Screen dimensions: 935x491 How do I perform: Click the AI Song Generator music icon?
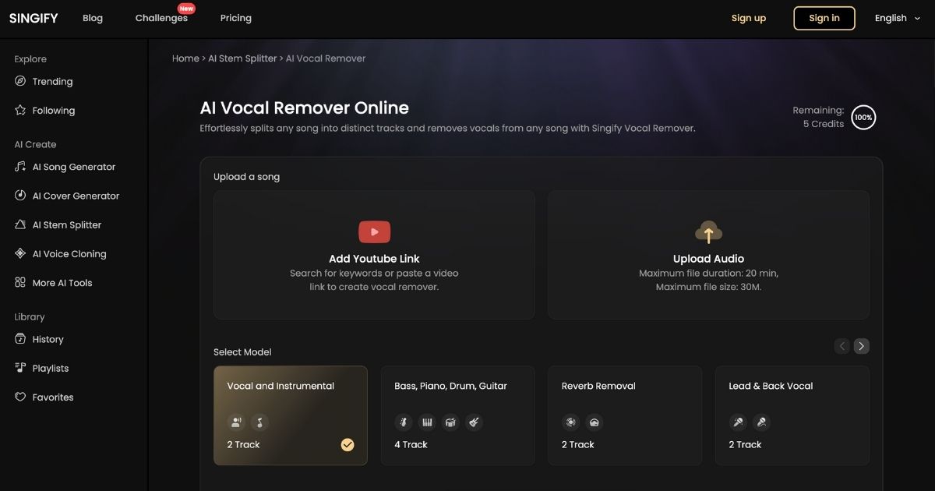tap(20, 166)
